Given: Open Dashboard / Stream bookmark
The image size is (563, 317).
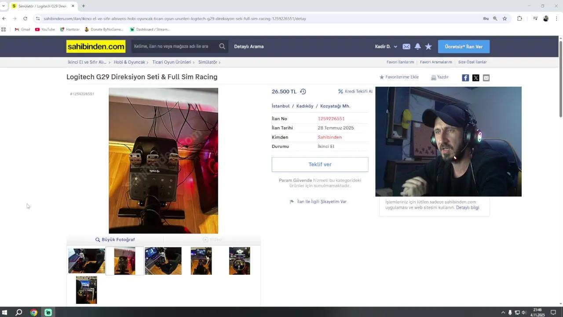Looking at the screenshot, I should pyautogui.click(x=150, y=29).
